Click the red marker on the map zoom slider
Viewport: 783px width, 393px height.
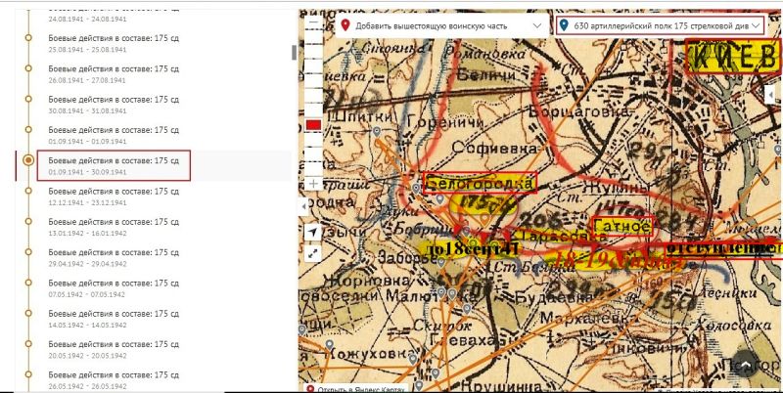click(312, 125)
